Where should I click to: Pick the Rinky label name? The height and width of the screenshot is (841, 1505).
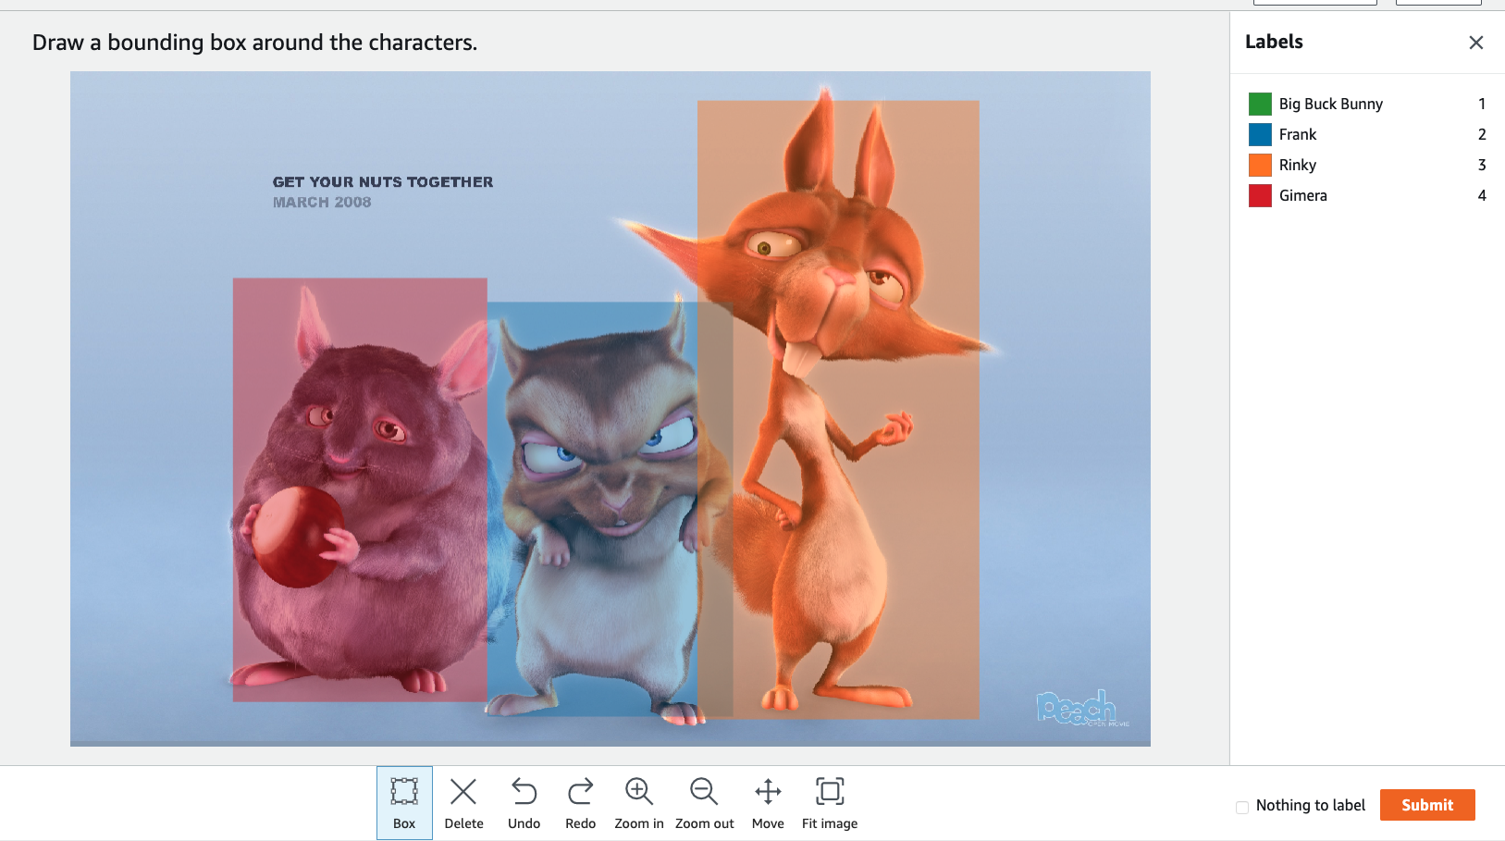(1297, 165)
